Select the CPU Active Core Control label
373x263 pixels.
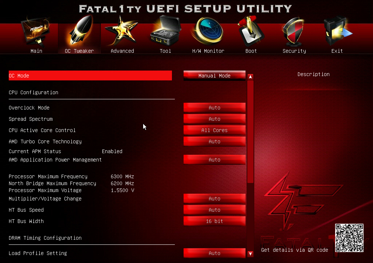coord(42,130)
